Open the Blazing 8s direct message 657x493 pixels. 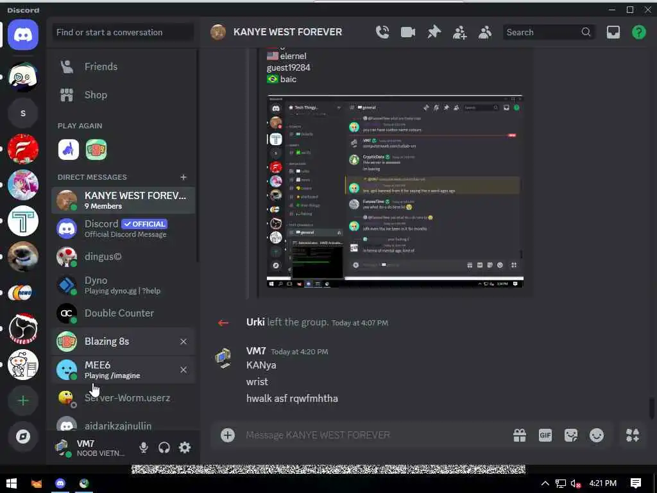pos(124,342)
